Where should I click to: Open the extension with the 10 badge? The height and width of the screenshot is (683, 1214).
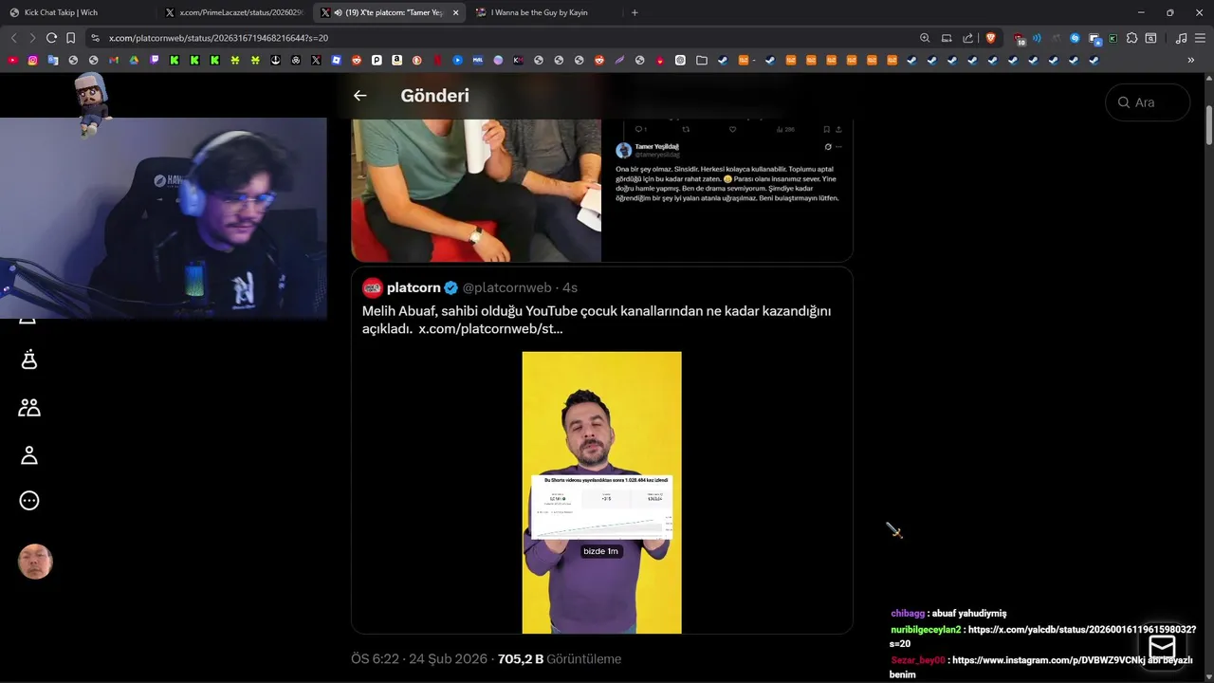1019,39
